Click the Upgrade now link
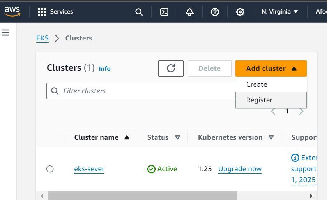Screen dimensions: 327x200 [240, 169]
